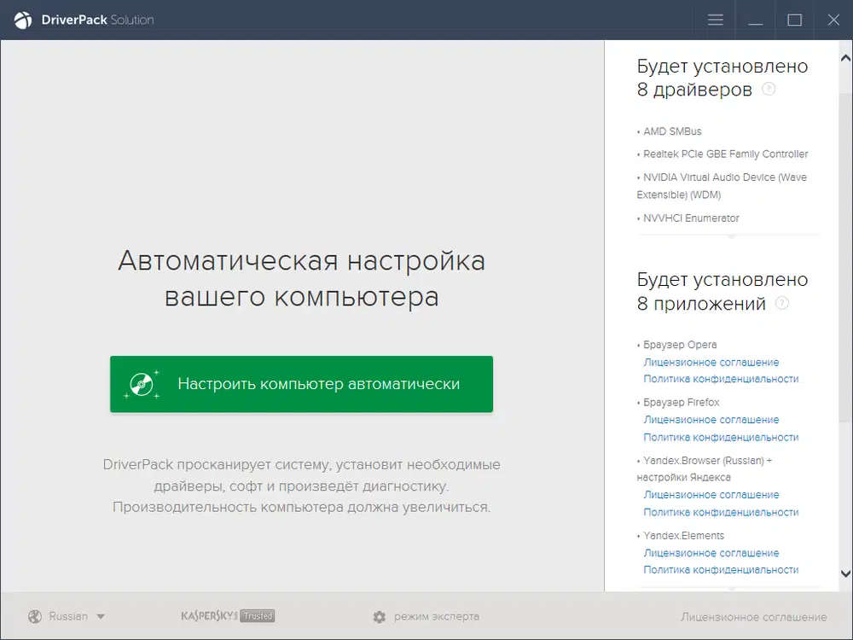This screenshot has height=640, width=853.
Task: Click the help icon next to 8 приложений
Action: pyautogui.click(x=781, y=303)
